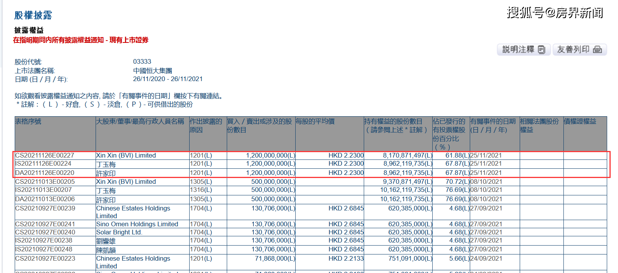The image size is (618, 273).
Task: Click Chinese Estates Holdings Limited in row CS20210927E00239
Action: pos(133,212)
